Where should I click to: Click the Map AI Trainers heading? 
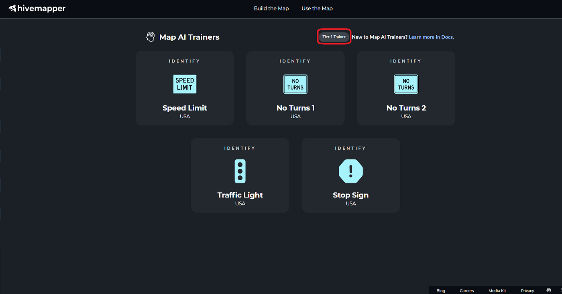click(x=189, y=37)
